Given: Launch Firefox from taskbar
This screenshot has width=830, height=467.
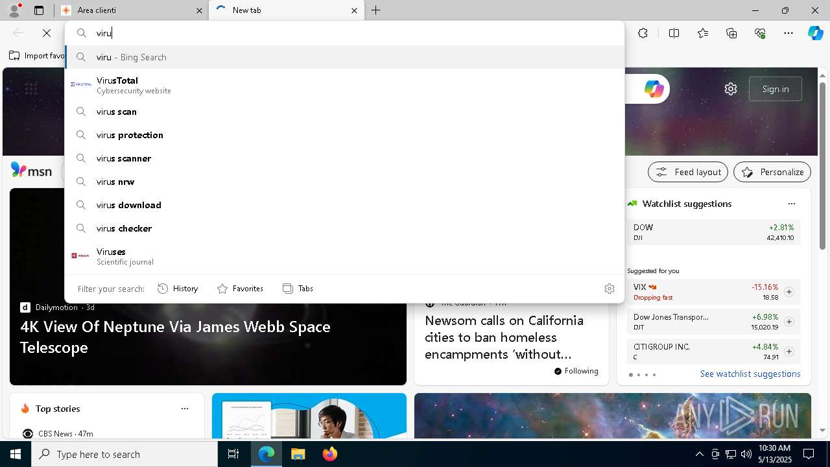Looking at the screenshot, I should pos(329,454).
